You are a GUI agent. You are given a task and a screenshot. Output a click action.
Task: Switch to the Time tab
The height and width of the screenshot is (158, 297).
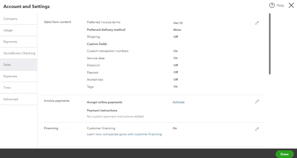click(x=7, y=88)
